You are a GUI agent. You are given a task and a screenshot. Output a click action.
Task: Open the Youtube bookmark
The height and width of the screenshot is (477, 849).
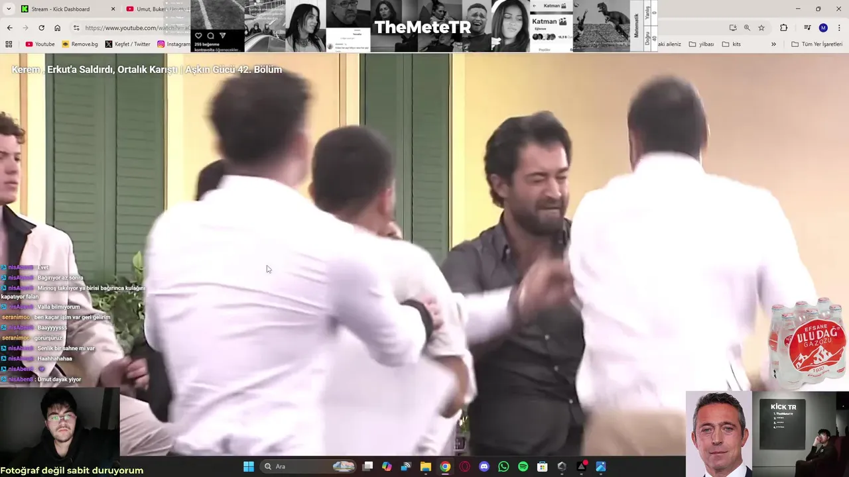pyautogui.click(x=40, y=44)
